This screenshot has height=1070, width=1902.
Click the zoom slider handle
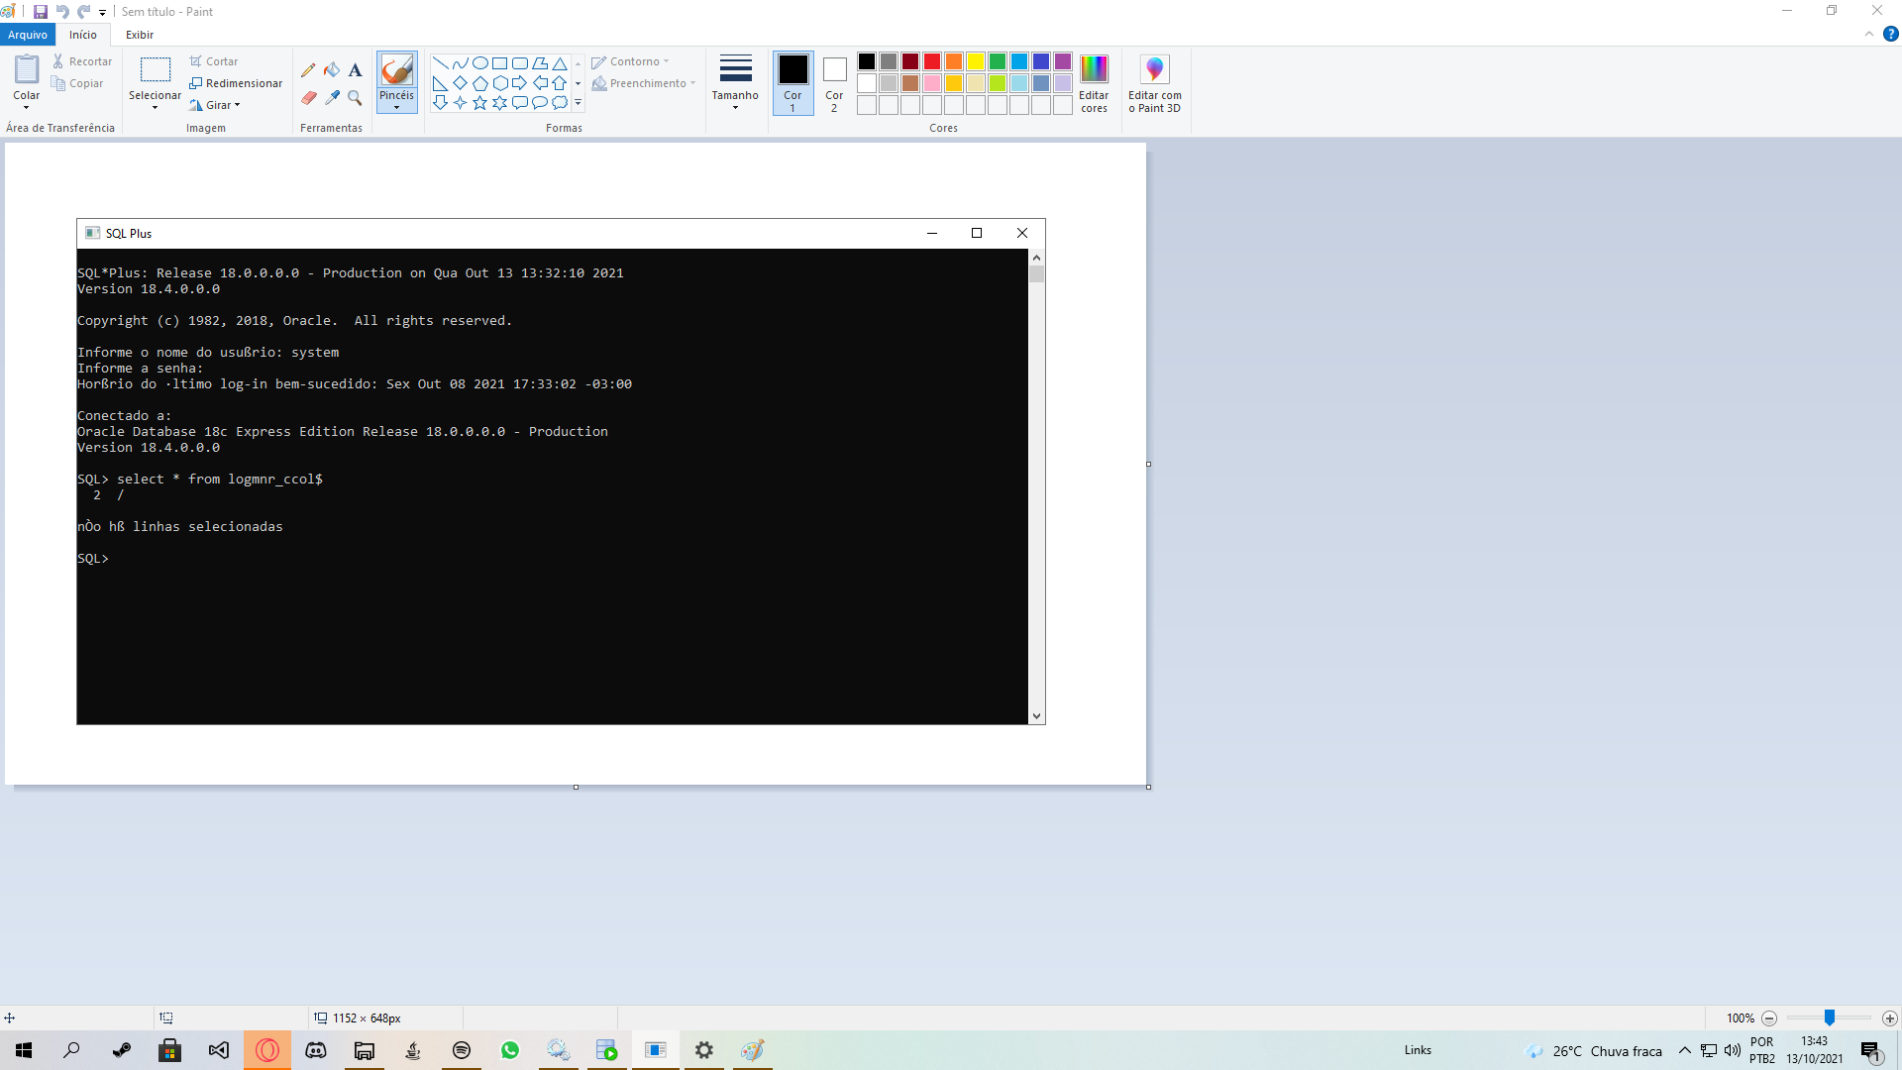1830,1018
